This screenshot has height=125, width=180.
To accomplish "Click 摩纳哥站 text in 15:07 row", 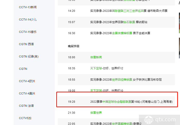I will coord(141,22).
